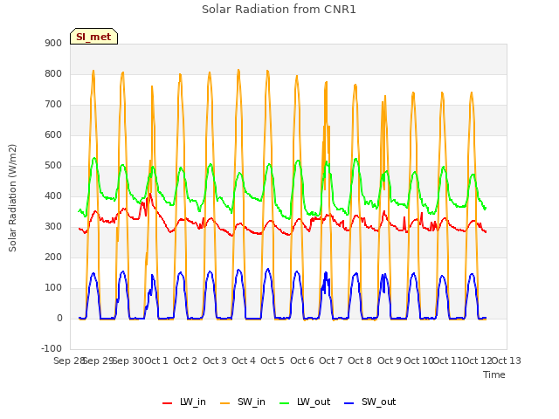This screenshot has width=559, height=419.
Task: Select the LW_in legend entry
Action: click(x=184, y=402)
